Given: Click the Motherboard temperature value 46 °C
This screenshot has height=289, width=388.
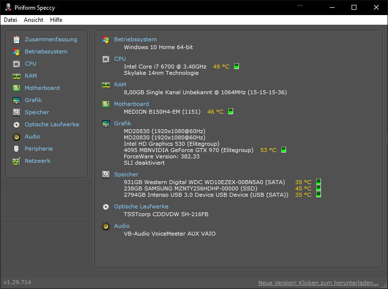Looking at the screenshot, I should (215, 112).
